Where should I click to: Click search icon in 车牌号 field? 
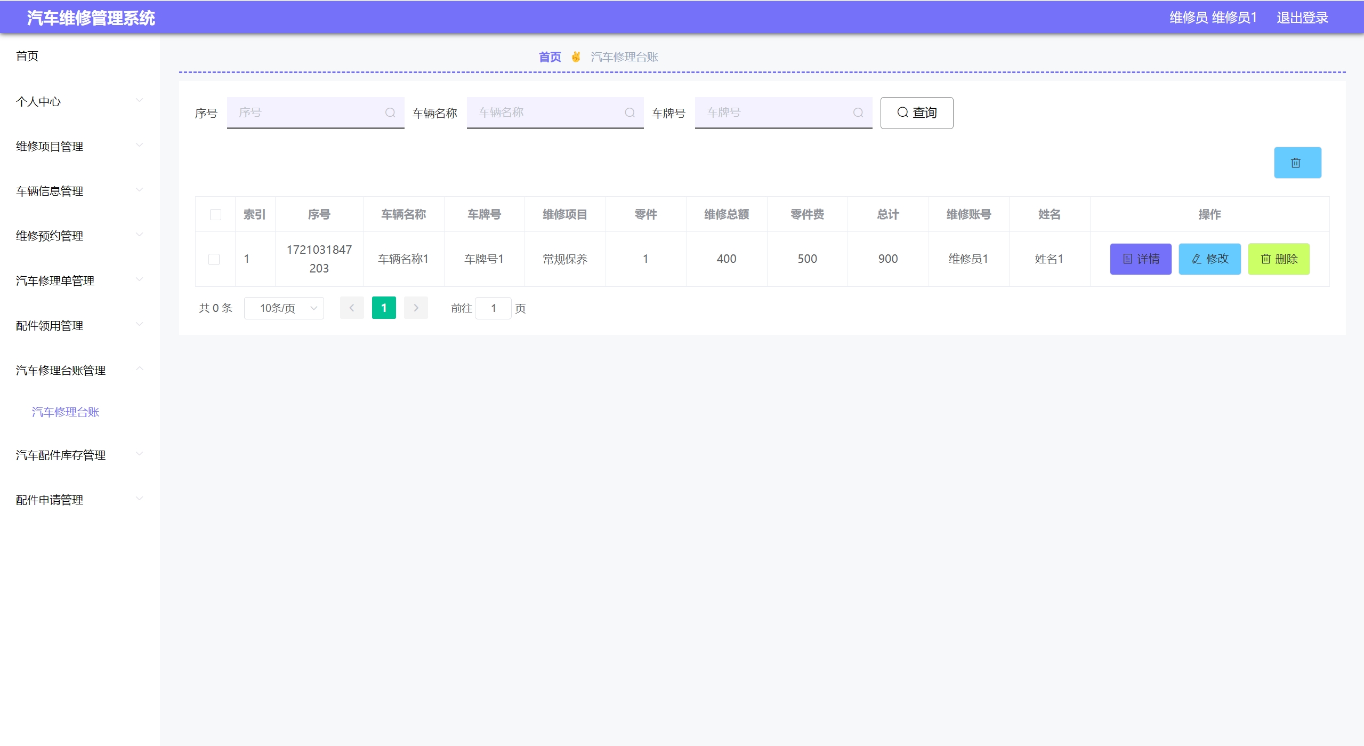[x=858, y=113]
